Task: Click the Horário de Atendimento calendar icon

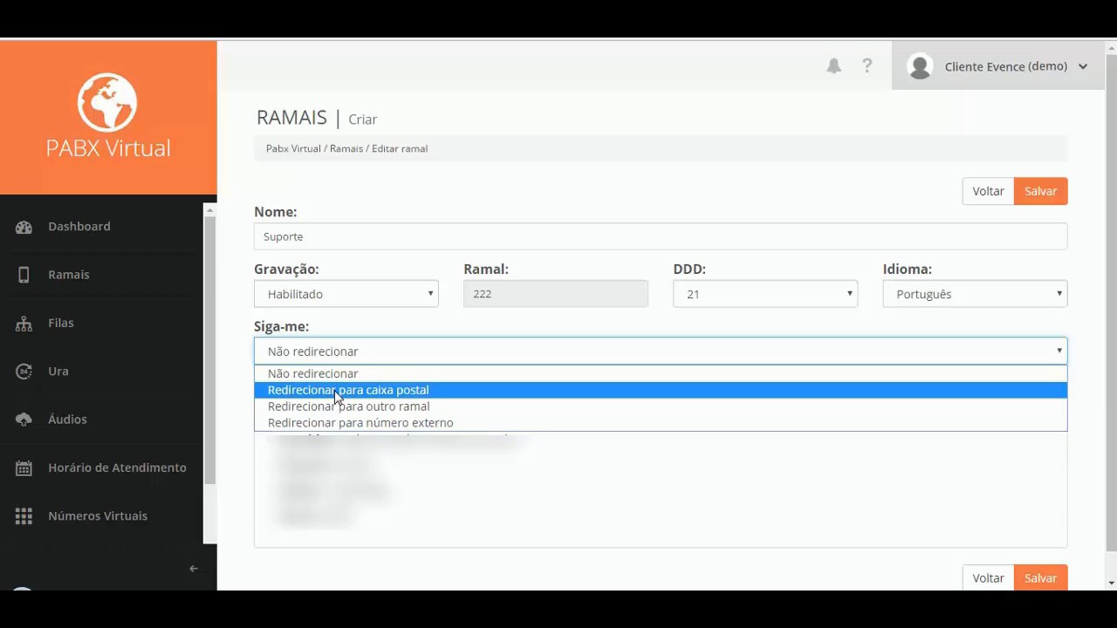Action: pyautogui.click(x=24, y=468)
